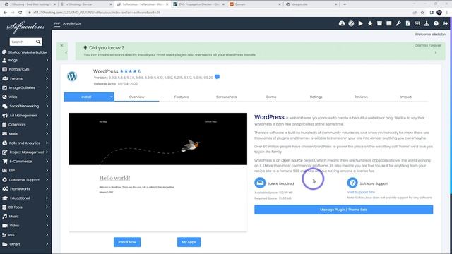
Task: Expand the Customer Support category
Action: [x=25, y=180]
